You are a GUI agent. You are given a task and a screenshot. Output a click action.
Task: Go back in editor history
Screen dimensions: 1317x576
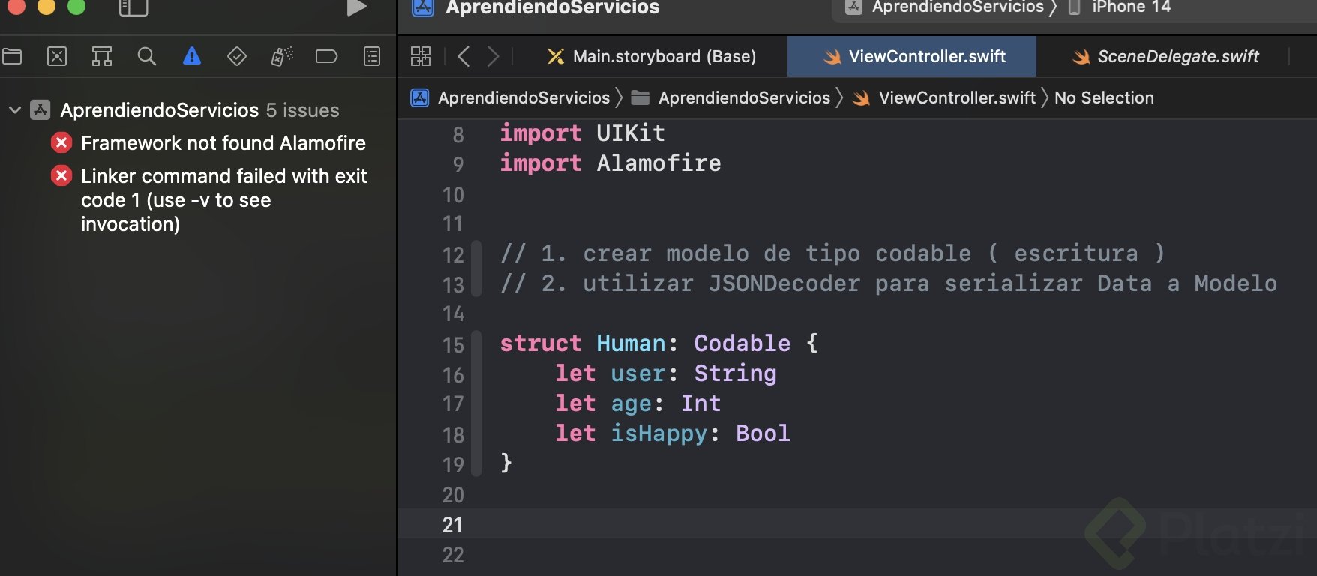tap(463, 56)
